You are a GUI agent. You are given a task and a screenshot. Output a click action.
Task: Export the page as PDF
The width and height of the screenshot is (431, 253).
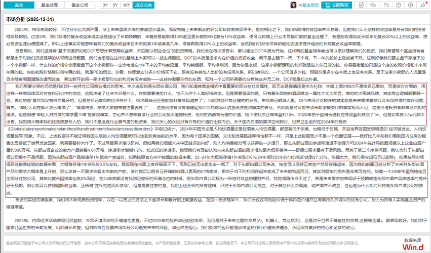[x=361, y=5]
